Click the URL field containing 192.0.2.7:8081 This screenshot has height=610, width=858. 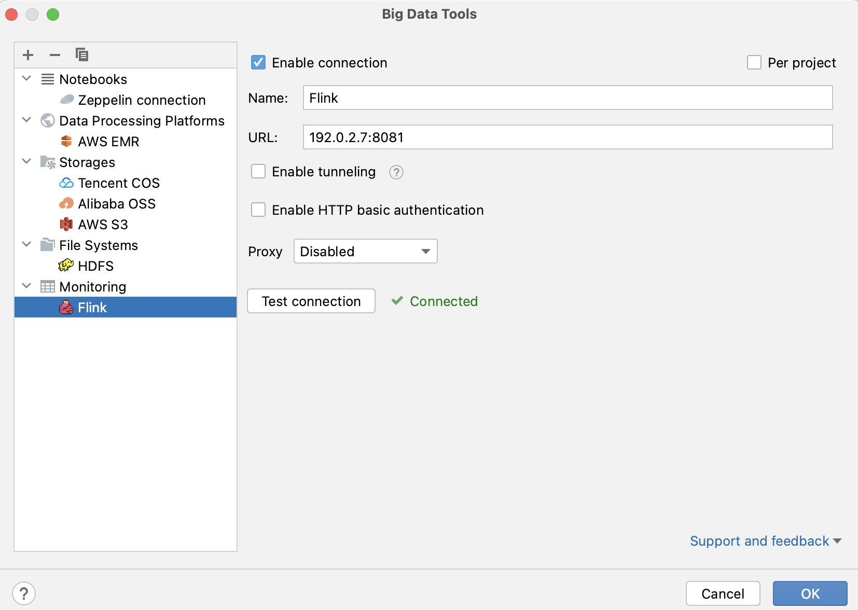tap(567, 137)
